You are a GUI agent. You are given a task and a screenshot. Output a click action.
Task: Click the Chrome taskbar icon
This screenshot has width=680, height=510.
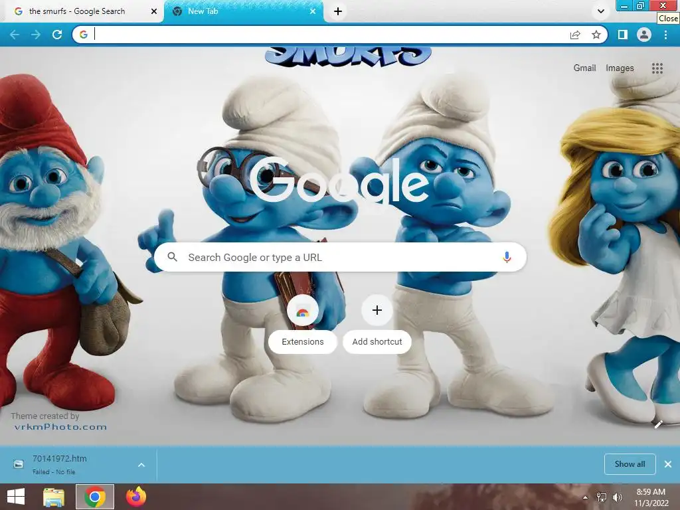click(95, 497)
